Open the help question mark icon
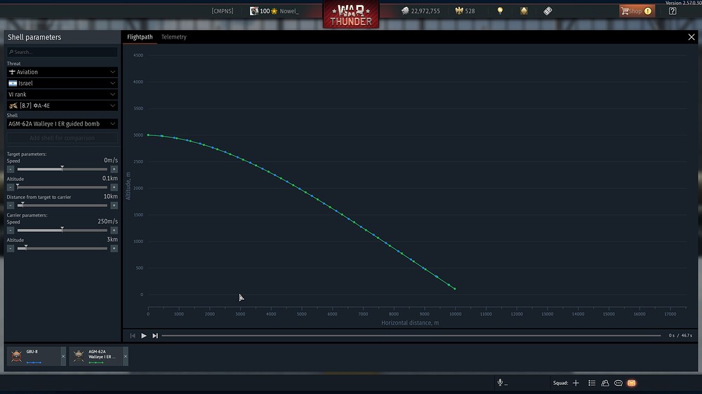702x394 pixels. [x=673, y=11]
